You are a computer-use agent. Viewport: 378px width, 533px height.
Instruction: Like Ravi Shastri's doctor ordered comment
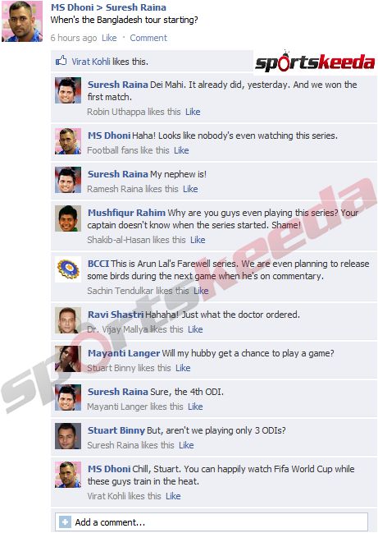coord(195,329)
